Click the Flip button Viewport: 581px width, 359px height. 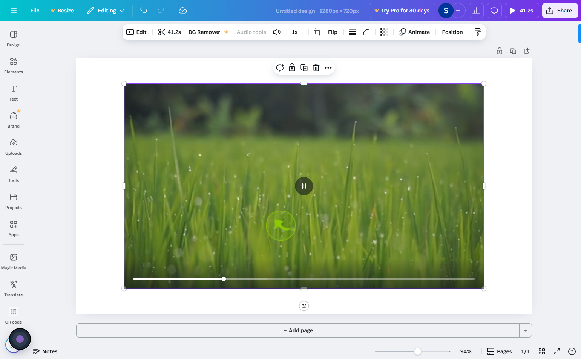pos(333,32)
